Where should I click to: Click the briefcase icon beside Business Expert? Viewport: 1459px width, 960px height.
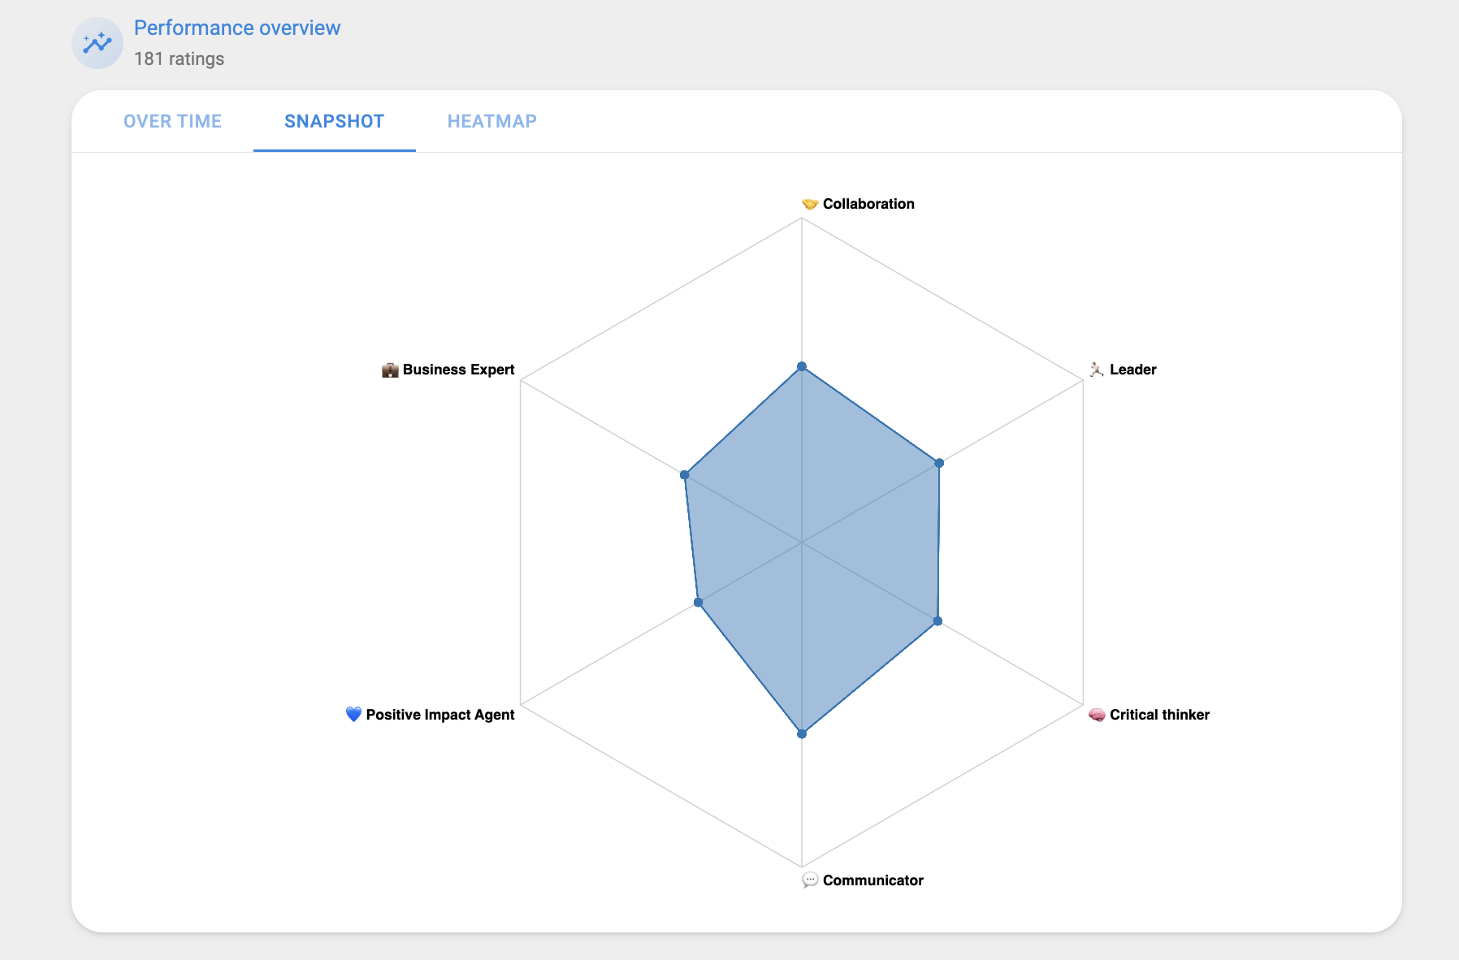click(390, 370)
